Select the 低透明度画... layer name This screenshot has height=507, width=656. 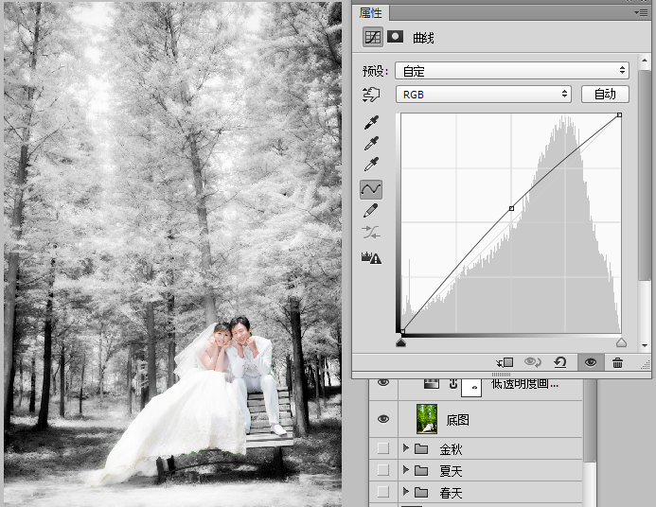click(x=524, y=383)
